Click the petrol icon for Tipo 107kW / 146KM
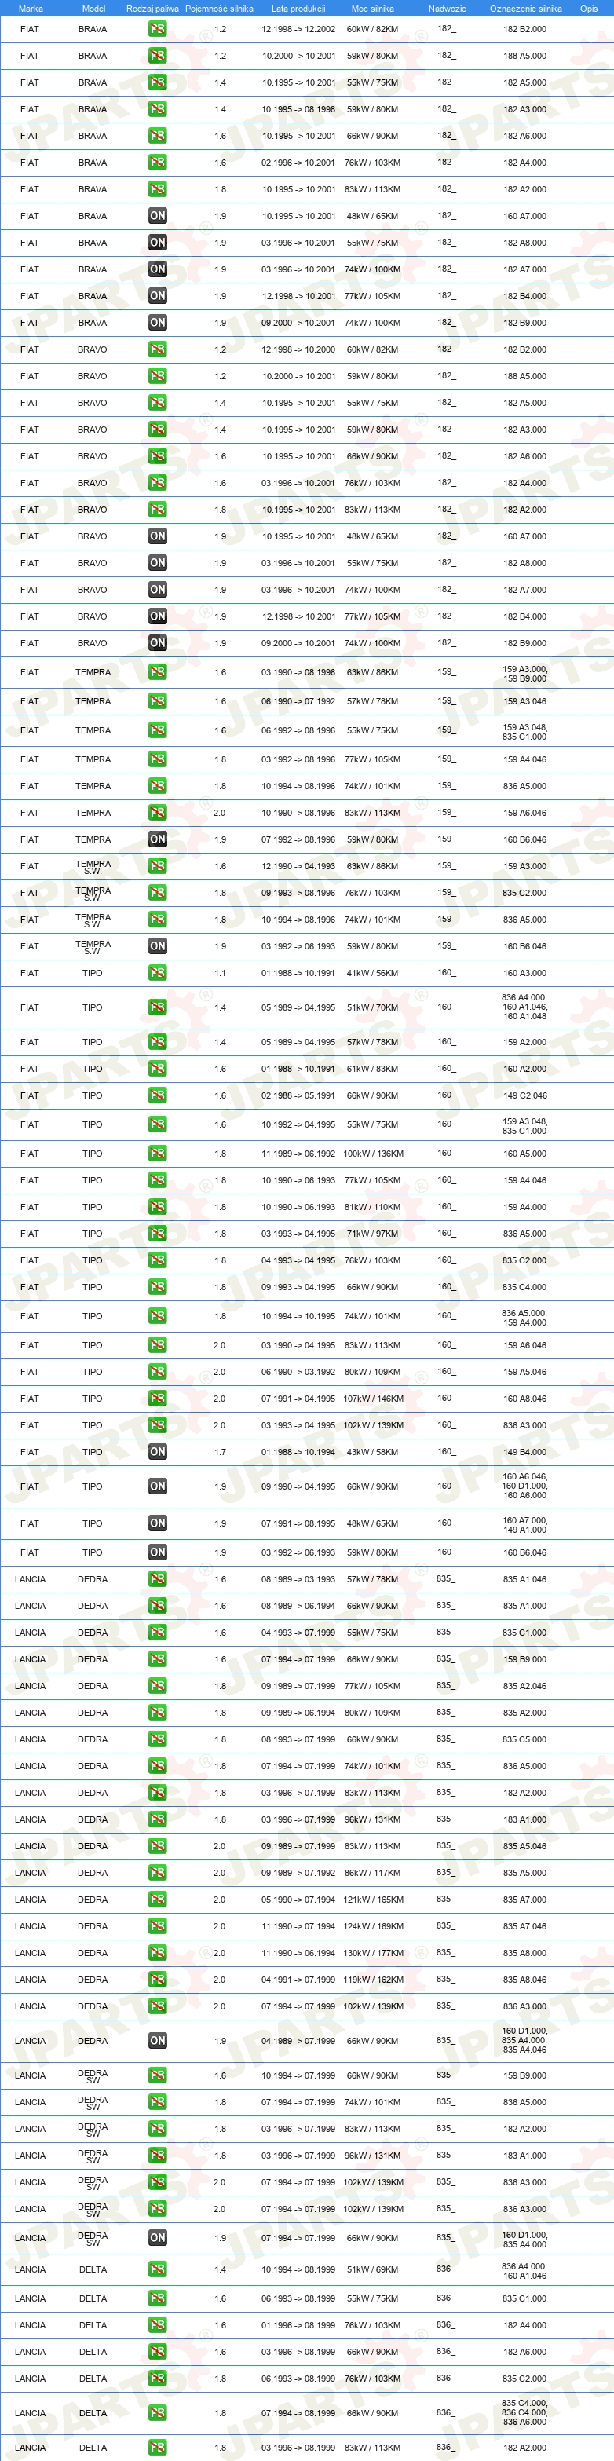Image resolution: width=614 pixels, height=2461 pixels. [x=158, y=1399]
